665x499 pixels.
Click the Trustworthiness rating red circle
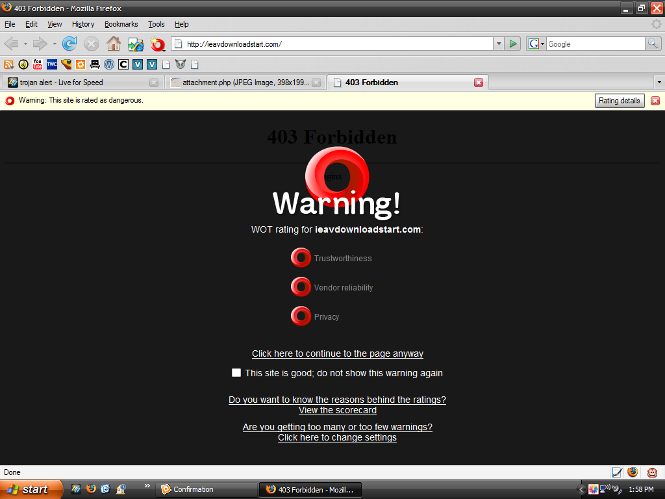point(301,257)
